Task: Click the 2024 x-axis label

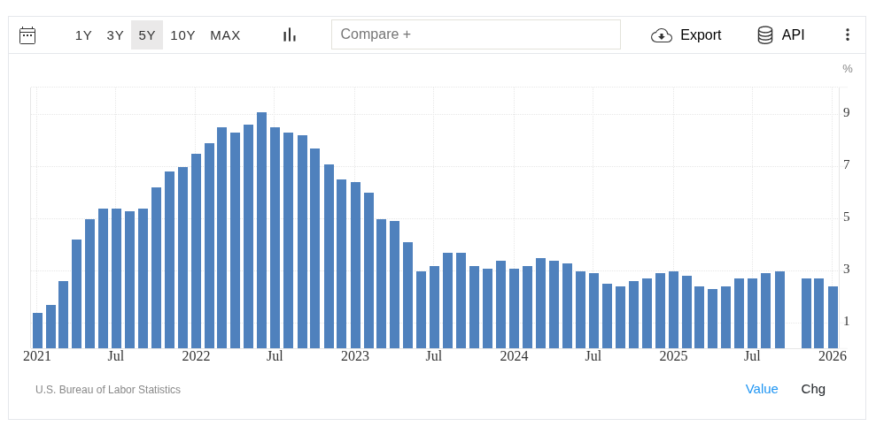Action: coord(514,356)
